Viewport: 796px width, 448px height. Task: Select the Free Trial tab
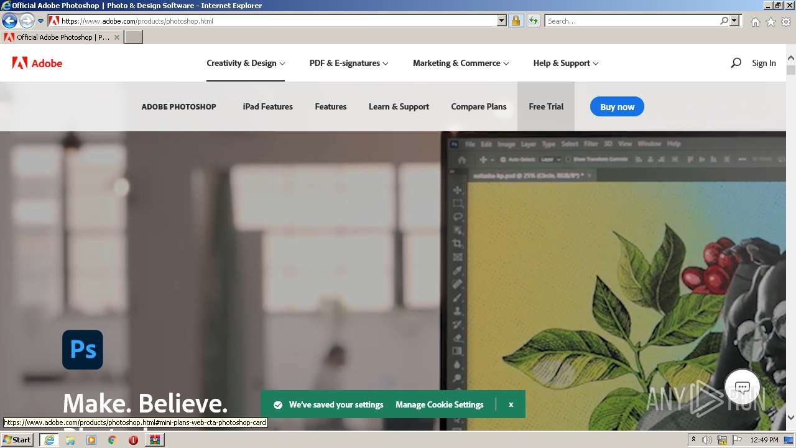pyautogui.click(x=546, y=106)
